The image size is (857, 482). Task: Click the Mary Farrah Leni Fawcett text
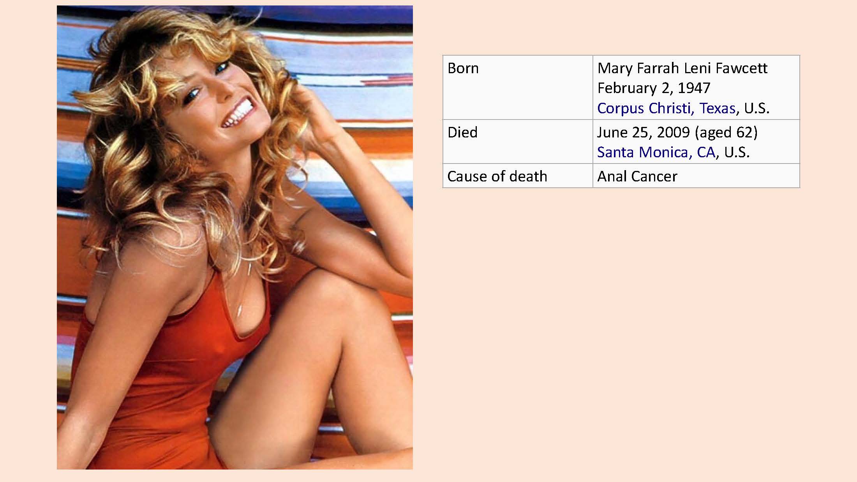pos(682,69)
